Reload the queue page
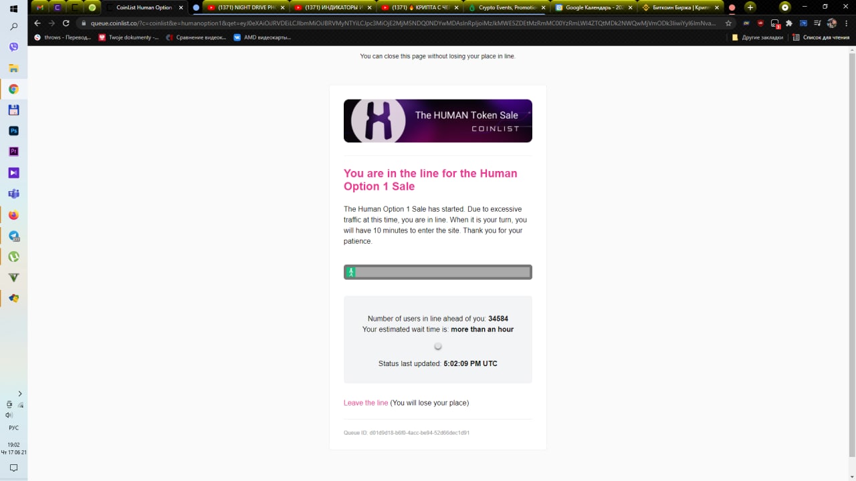Image resolution: width=856 pixels, height=481 pixels. (x=66, y=23)
